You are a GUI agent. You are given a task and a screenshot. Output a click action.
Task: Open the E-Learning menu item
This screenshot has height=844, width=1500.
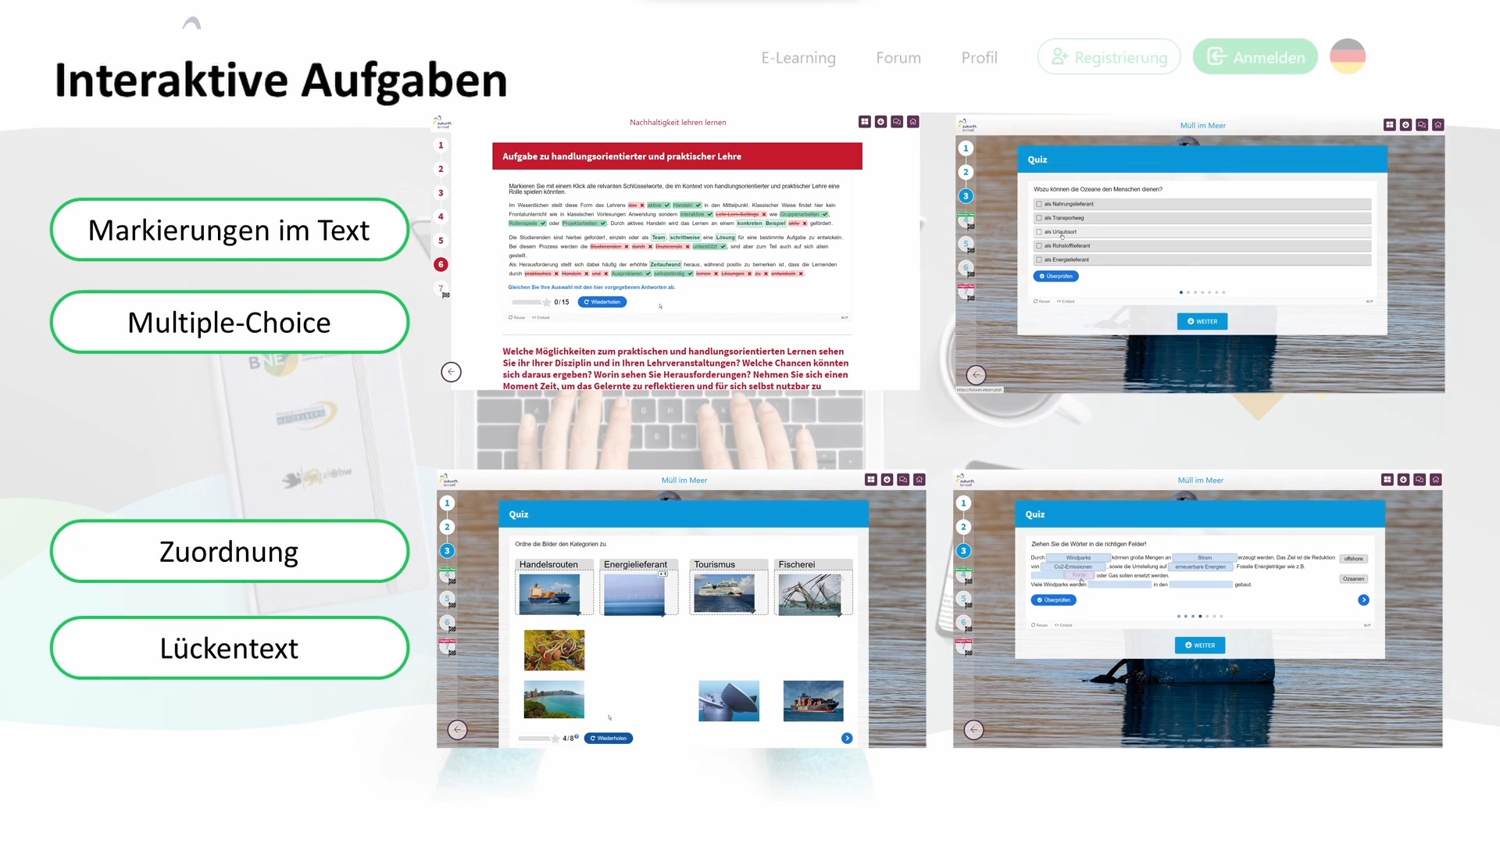tap(798, 57)
